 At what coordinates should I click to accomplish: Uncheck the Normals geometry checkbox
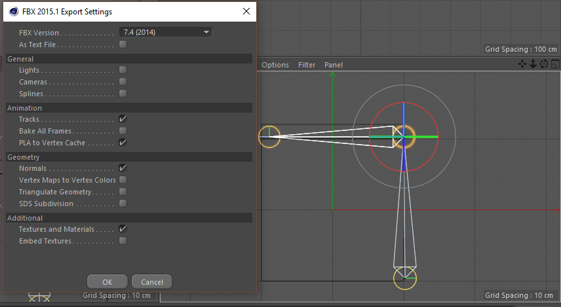[x=123, y=168]
